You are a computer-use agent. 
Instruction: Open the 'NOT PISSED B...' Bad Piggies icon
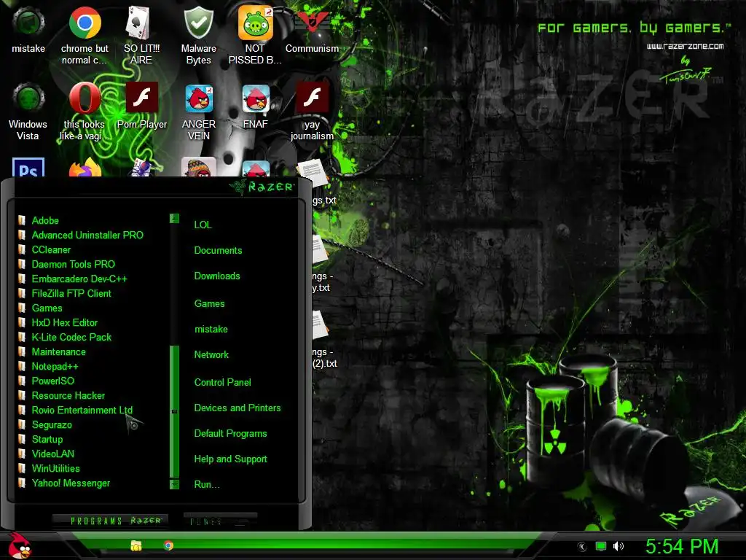(255, 36)
